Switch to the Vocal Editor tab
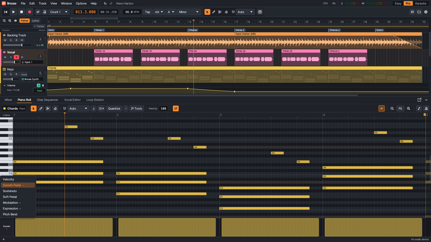This screenshot has width=431, height=242. tap(72, 100)
